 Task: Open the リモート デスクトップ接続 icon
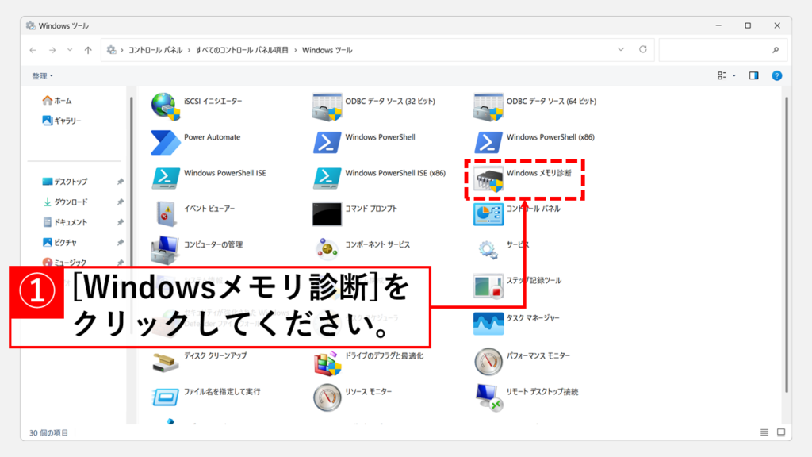coord(488,397)
